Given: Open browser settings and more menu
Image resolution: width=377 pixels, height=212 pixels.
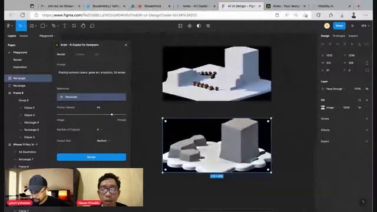Looking at the screenshot, I should [365, 15].
